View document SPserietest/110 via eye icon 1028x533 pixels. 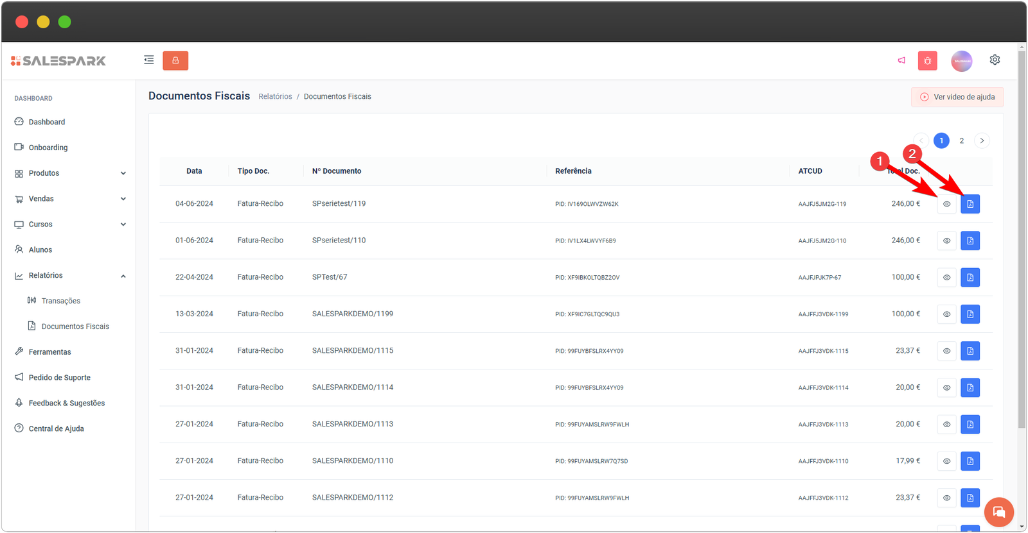click(x=946, y=241)
